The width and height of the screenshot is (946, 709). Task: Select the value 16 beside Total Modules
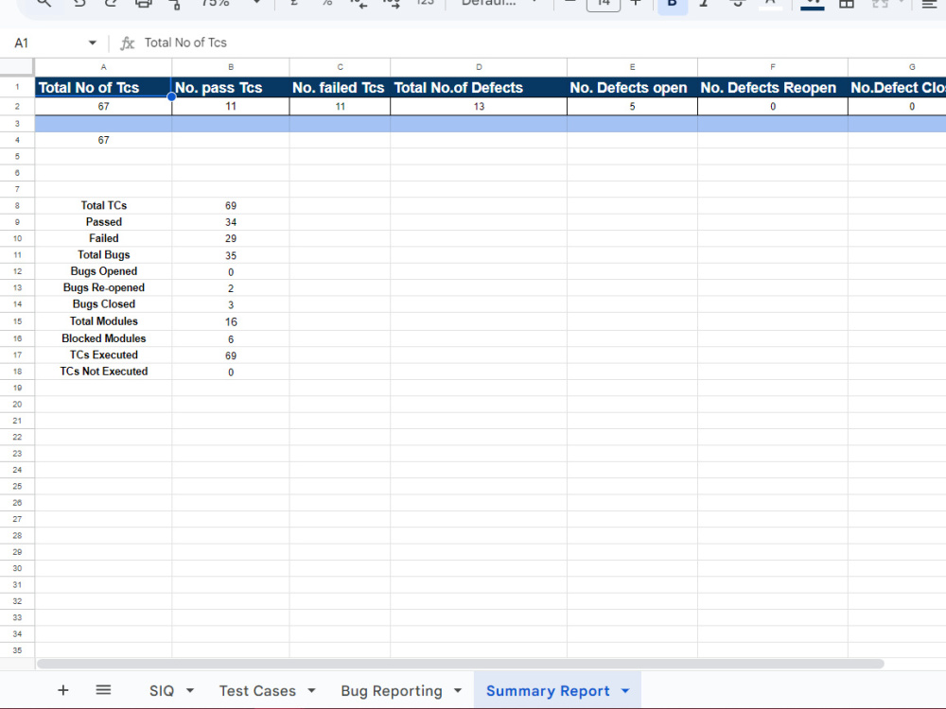pyautogui.click(x=231, y=321)
